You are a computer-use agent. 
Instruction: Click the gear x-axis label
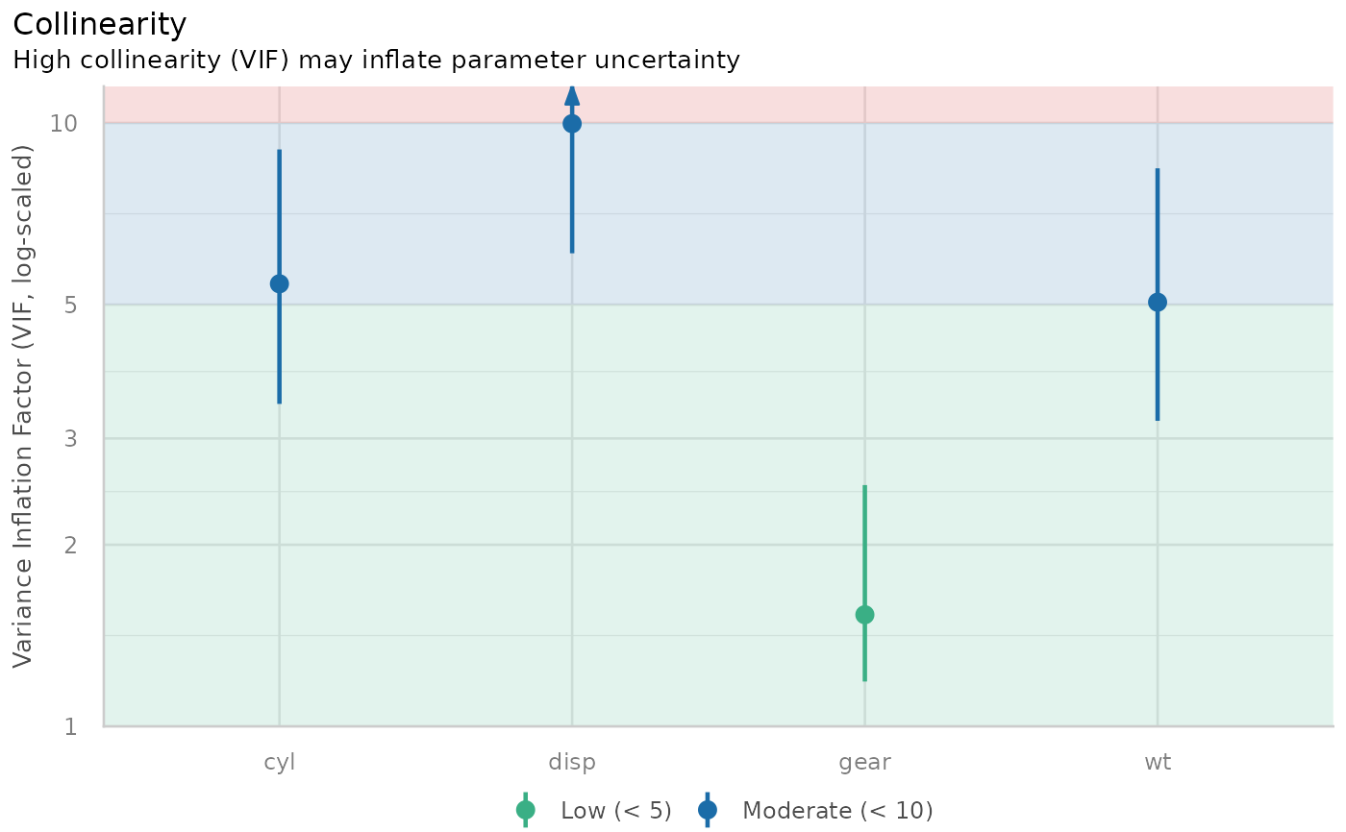coord(864,763)
